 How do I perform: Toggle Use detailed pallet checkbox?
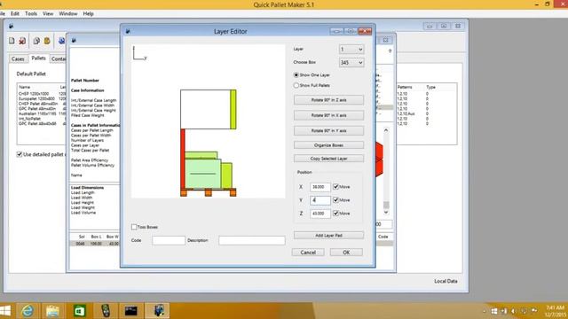pos(20,154)
